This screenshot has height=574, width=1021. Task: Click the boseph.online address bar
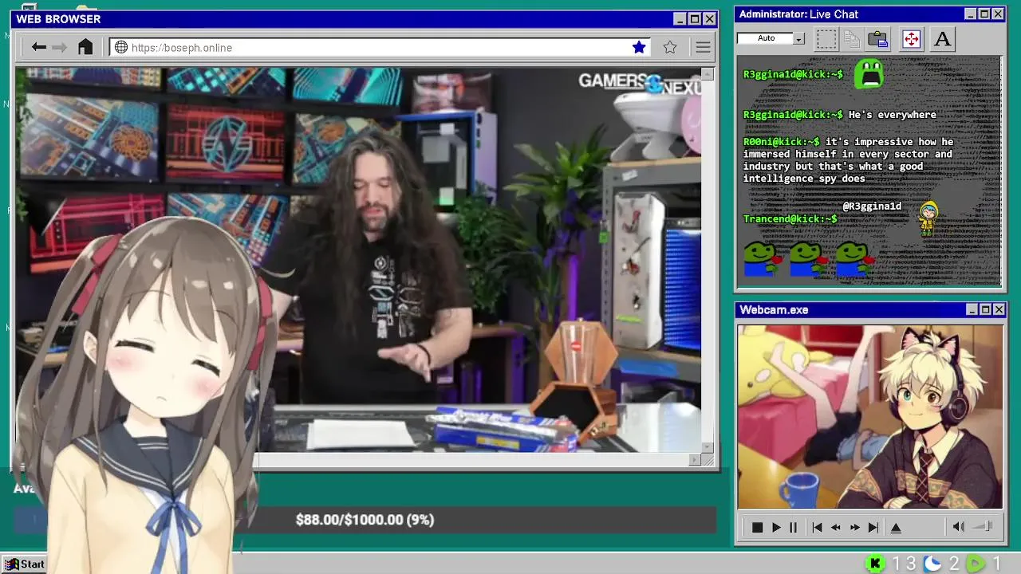click(380, 48)
